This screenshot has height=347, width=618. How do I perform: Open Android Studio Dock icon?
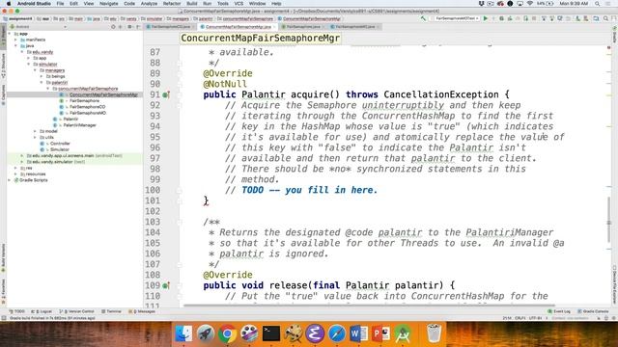[403, 334]
